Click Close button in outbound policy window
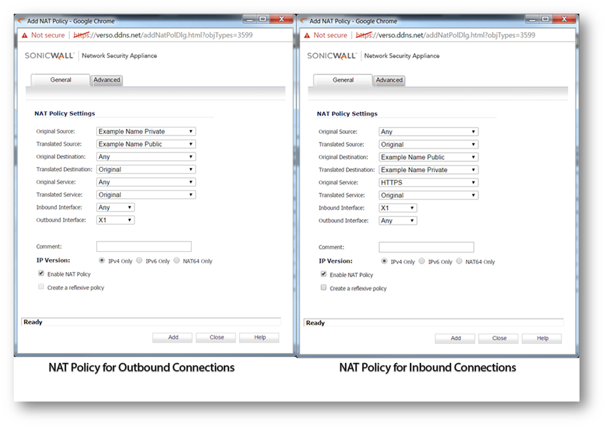Screen dimensions: 607x429 coord(216,337)
